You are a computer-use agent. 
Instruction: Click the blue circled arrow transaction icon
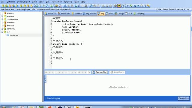click(x=91, y=6)
